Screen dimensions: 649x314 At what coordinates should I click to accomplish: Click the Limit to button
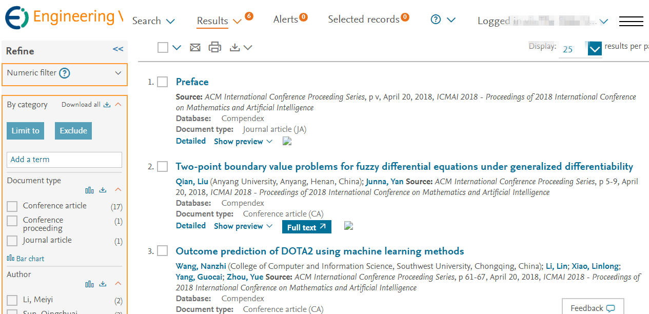(26, 131)
